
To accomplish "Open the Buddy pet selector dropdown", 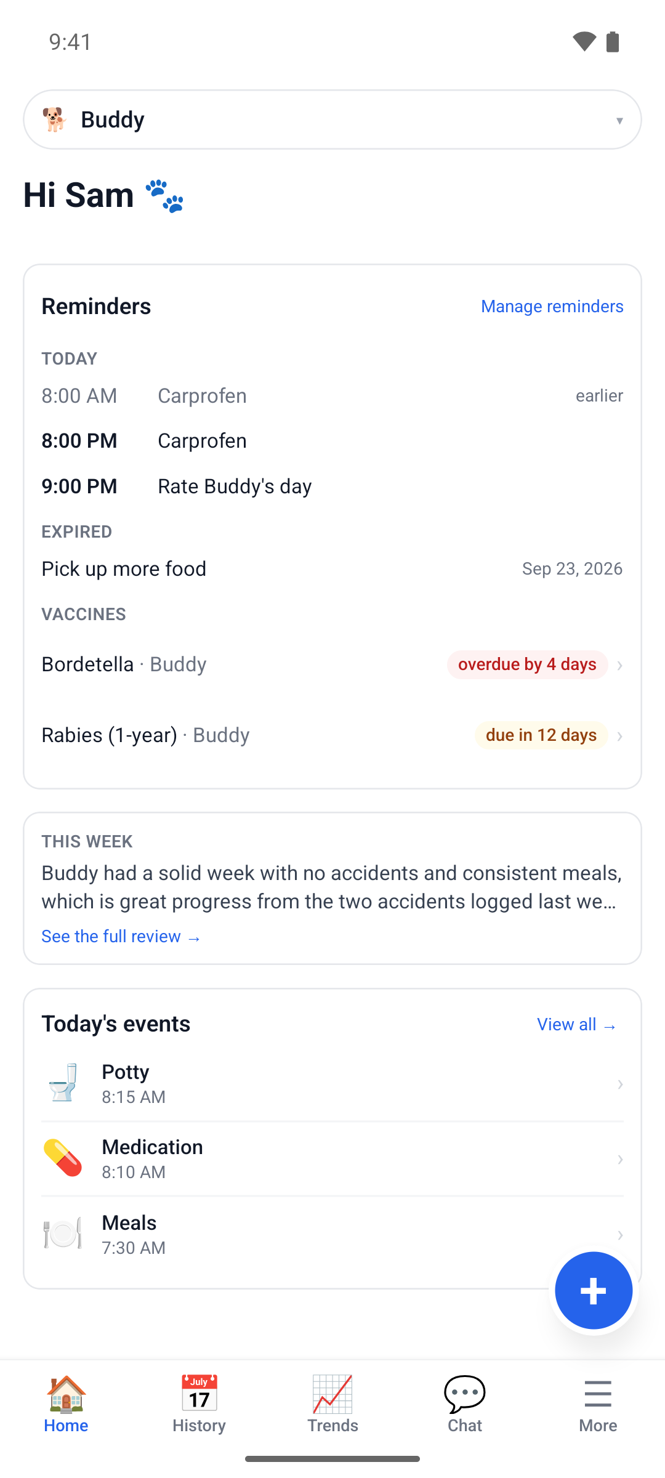I will [332, 119].
